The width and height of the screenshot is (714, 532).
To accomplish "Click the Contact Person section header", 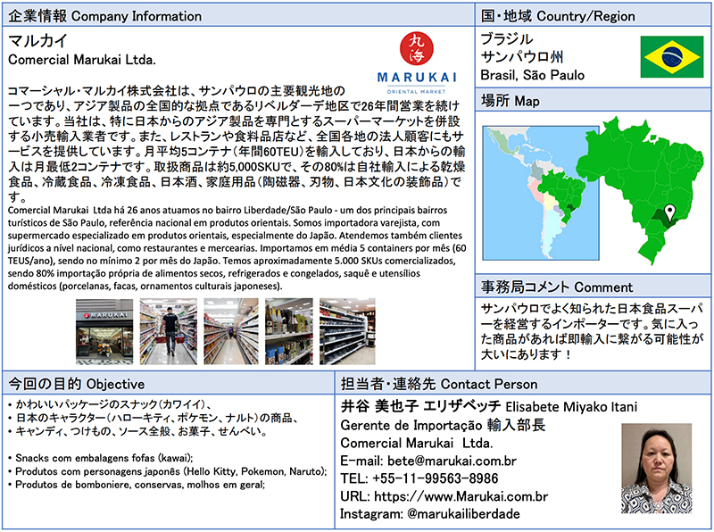I will tap(437, 383).
